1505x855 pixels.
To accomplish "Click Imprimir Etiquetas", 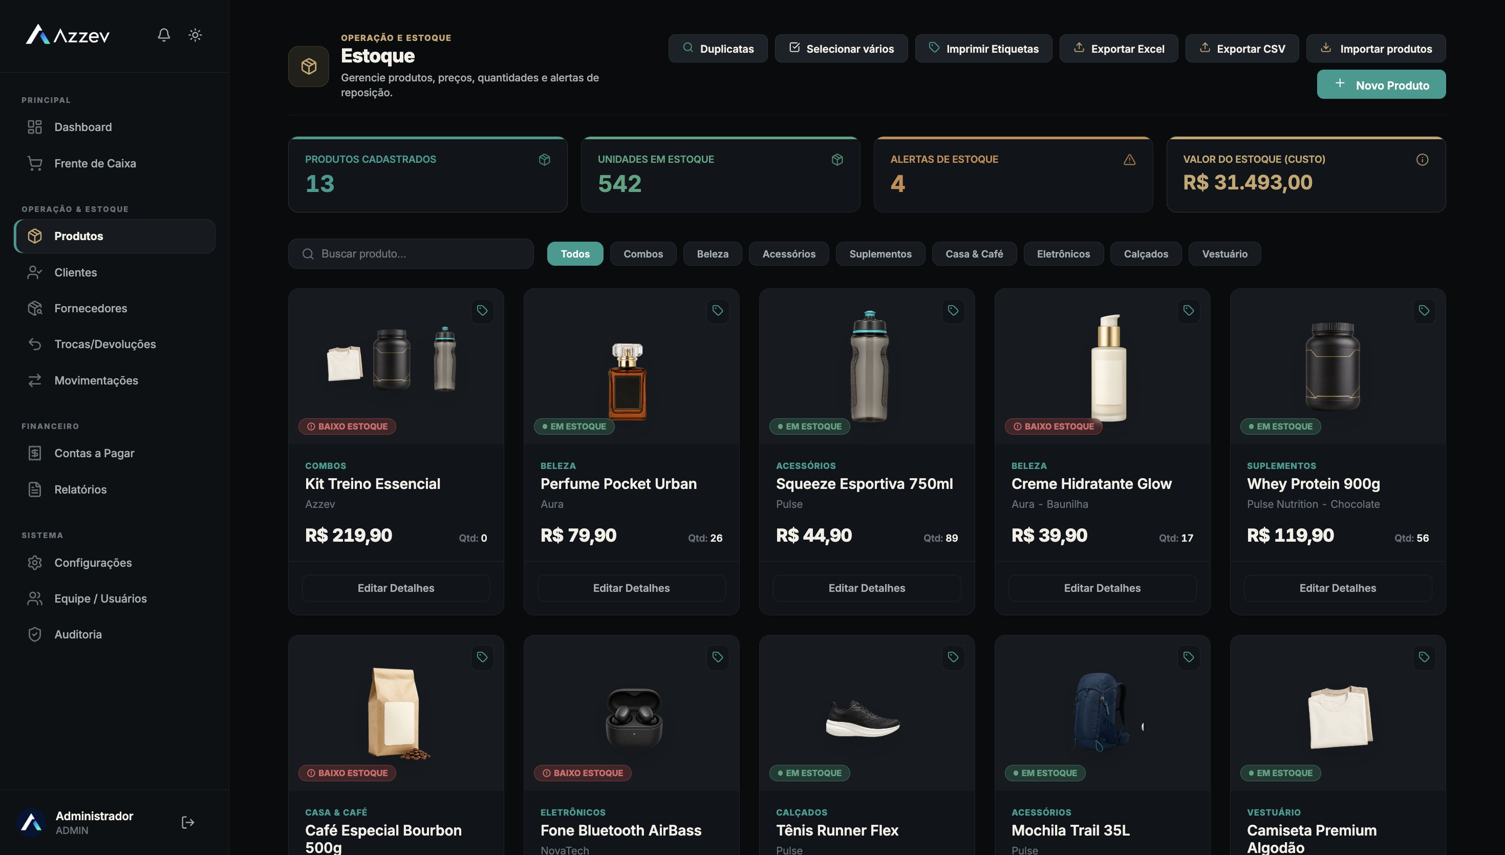I will (983, 49).
